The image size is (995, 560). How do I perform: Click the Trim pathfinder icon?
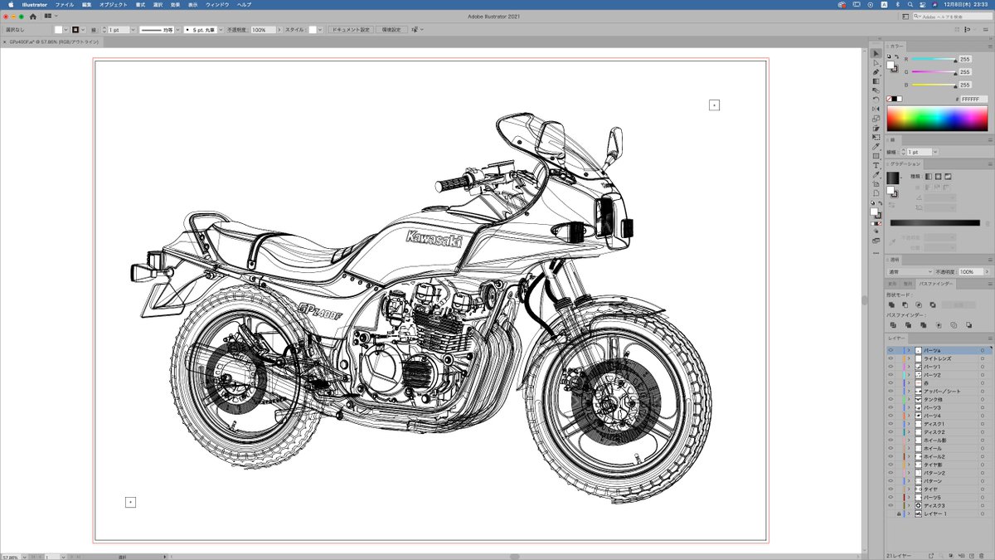[907, 325]
